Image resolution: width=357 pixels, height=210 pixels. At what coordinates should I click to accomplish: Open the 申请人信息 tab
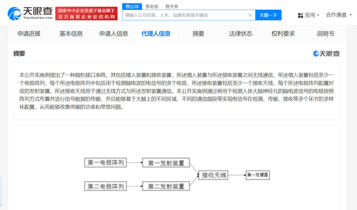pos(114,34)
